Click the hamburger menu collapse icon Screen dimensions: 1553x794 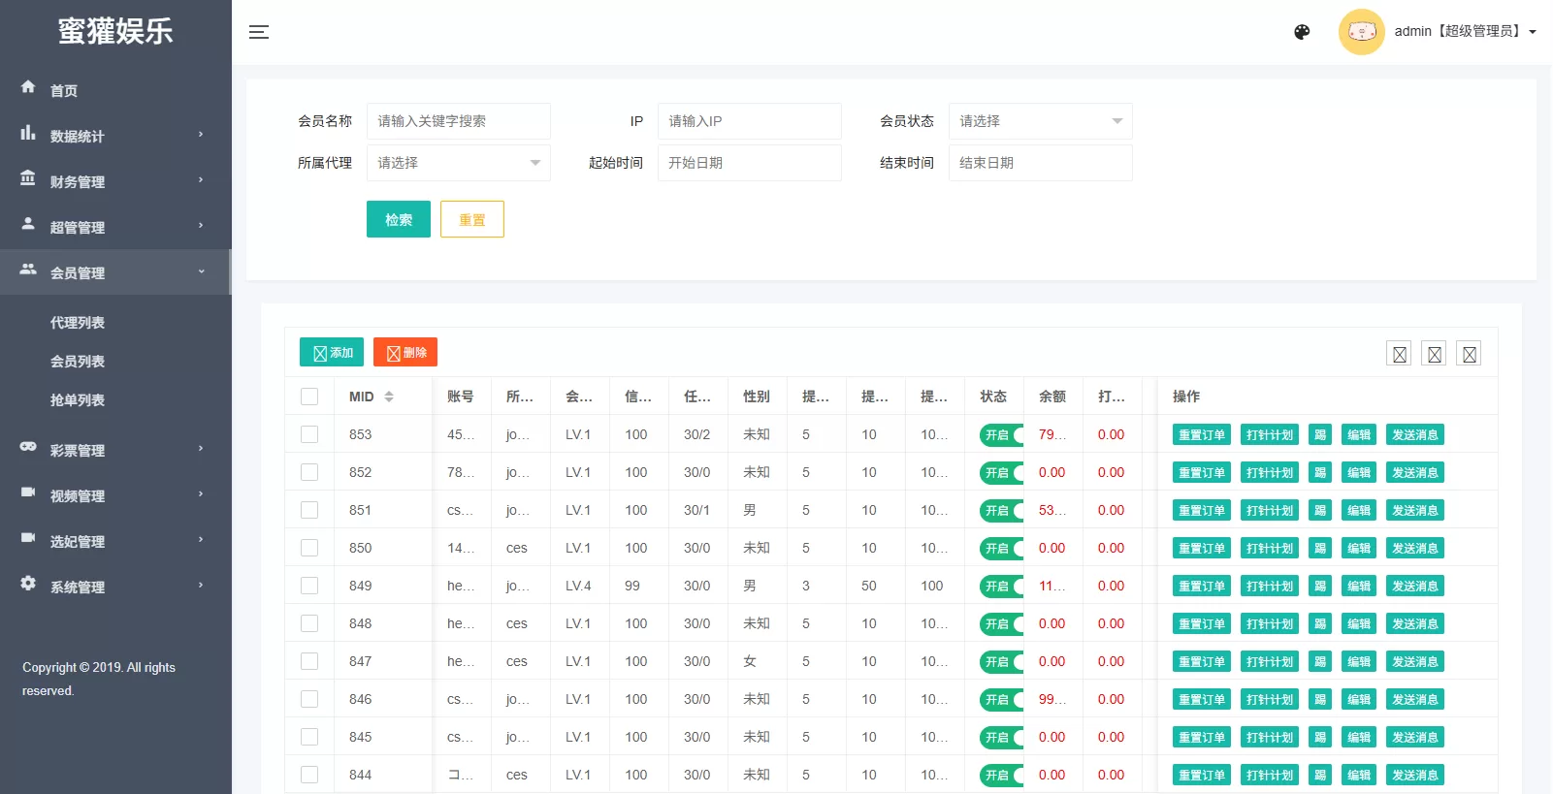click(x=258, y=32)
